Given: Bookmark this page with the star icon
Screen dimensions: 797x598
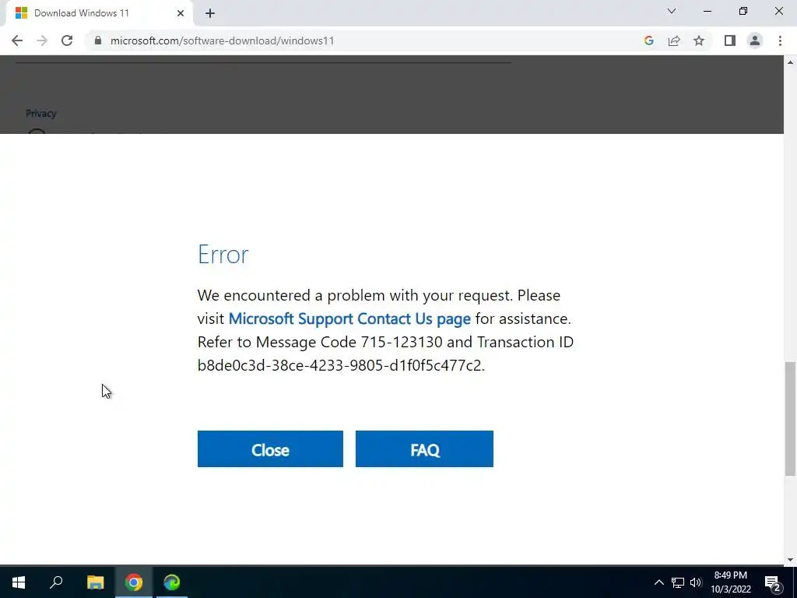Looking at the screenshot, I should coord(699,40).
